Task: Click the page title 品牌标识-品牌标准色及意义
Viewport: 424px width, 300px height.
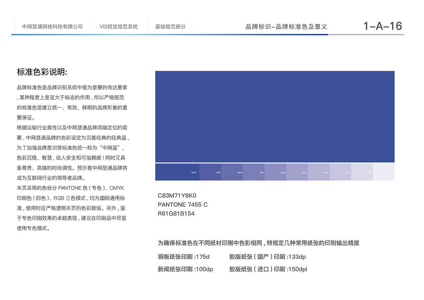Action: [286, 27]
